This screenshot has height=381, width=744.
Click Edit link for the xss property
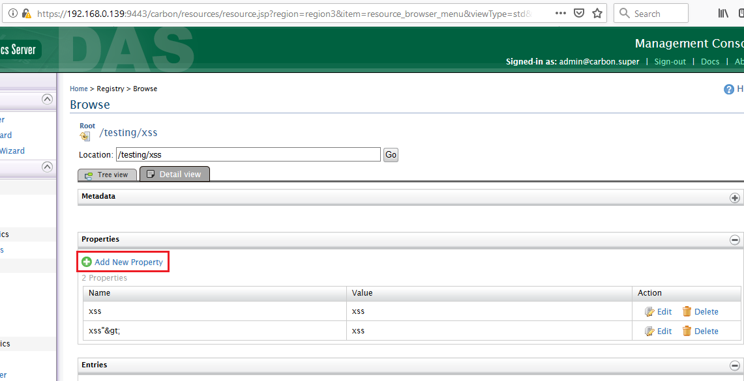(x=664, y=311)
